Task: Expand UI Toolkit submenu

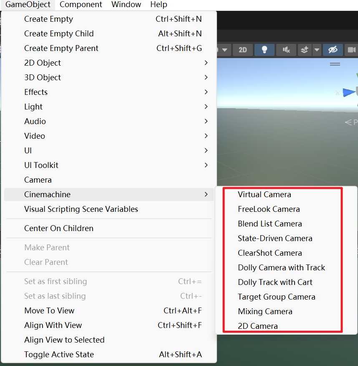Action: (x=109, y=165)
